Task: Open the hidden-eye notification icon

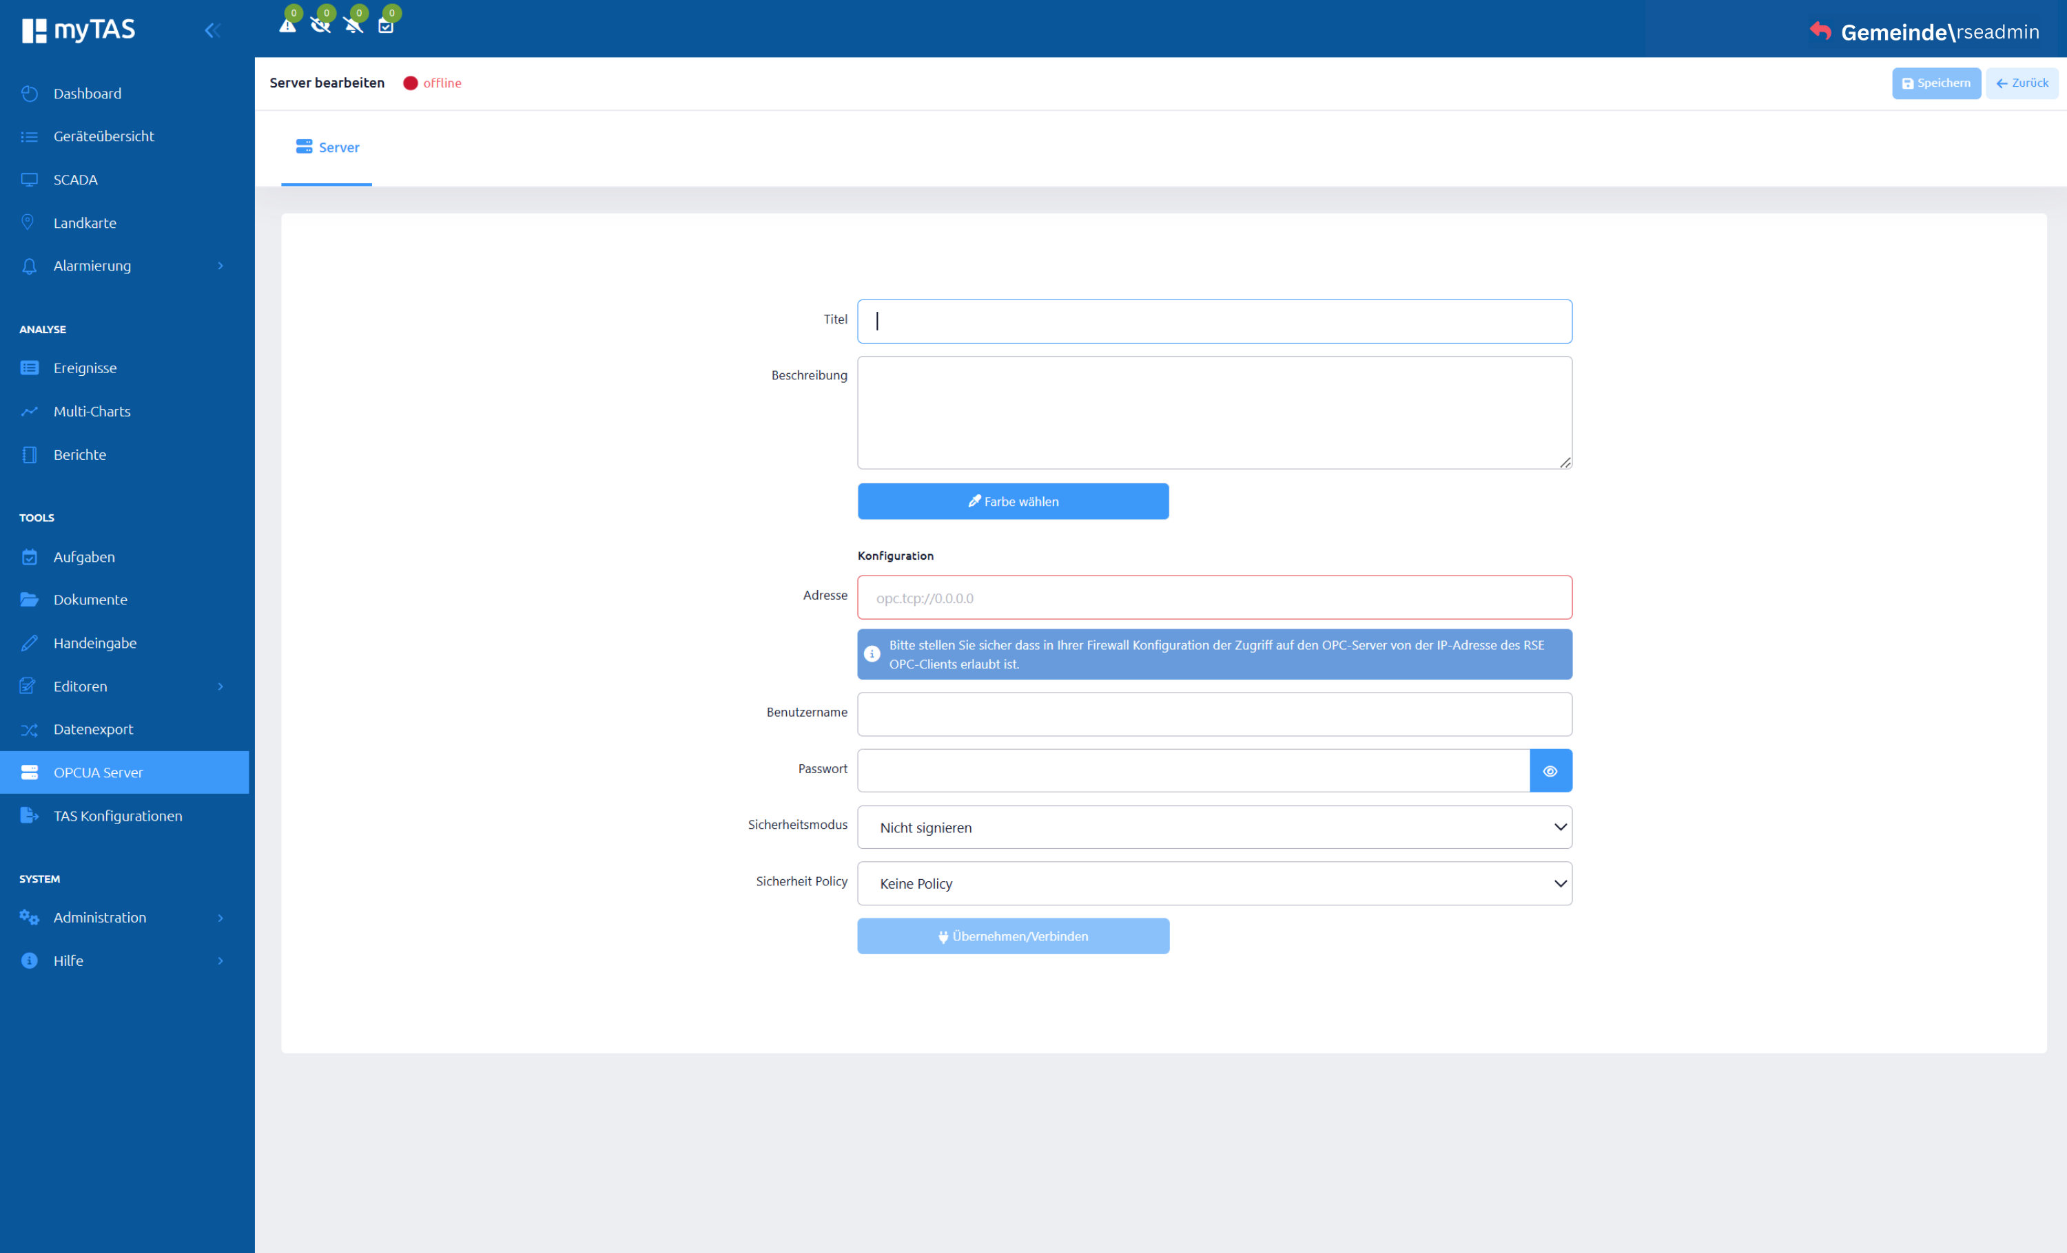Action: coord(320,25)
